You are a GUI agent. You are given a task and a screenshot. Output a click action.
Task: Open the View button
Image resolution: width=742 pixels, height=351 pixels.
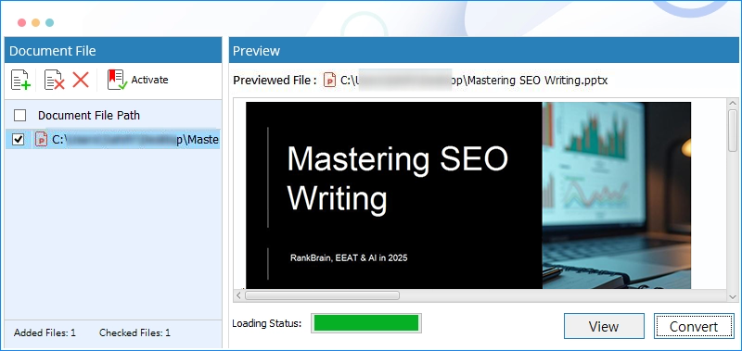[604, 326]
